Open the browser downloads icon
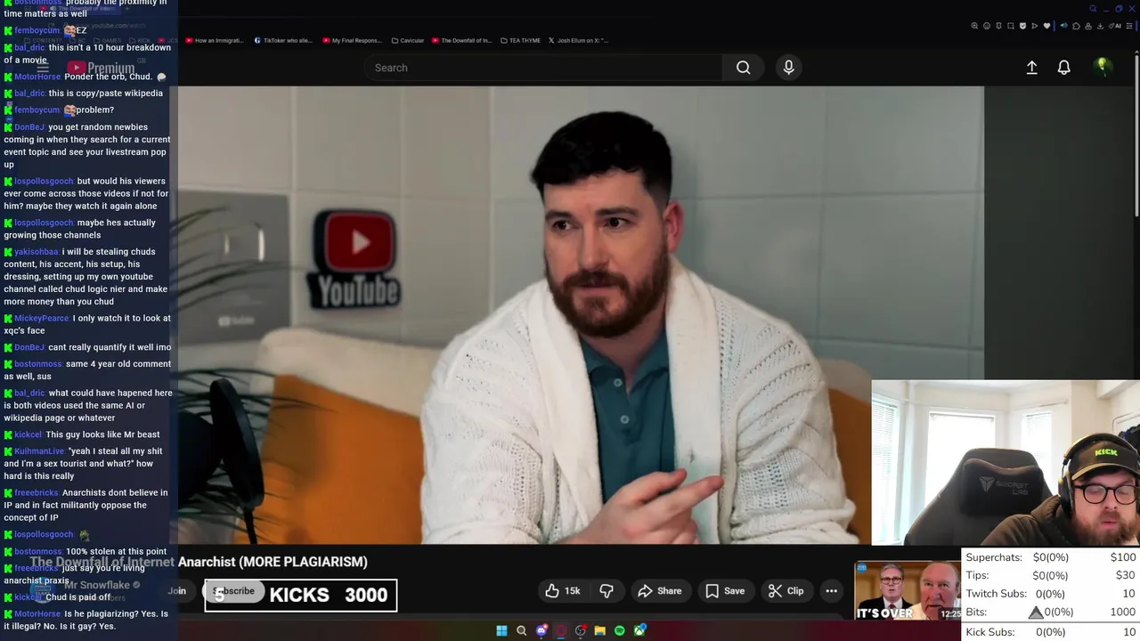This screenshot has width=1140, height=641. pos(1100,26)
